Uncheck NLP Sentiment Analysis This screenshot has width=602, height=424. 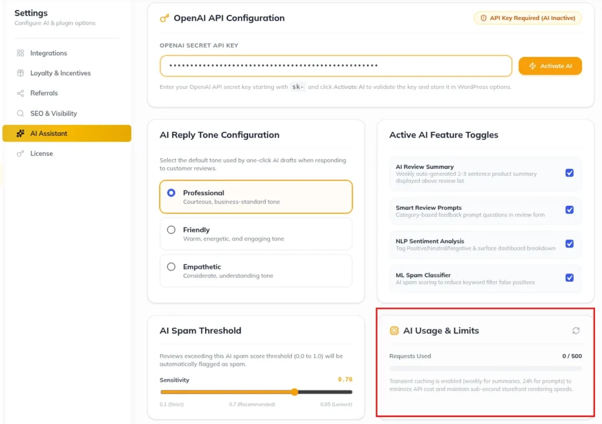tap(569, 243)
